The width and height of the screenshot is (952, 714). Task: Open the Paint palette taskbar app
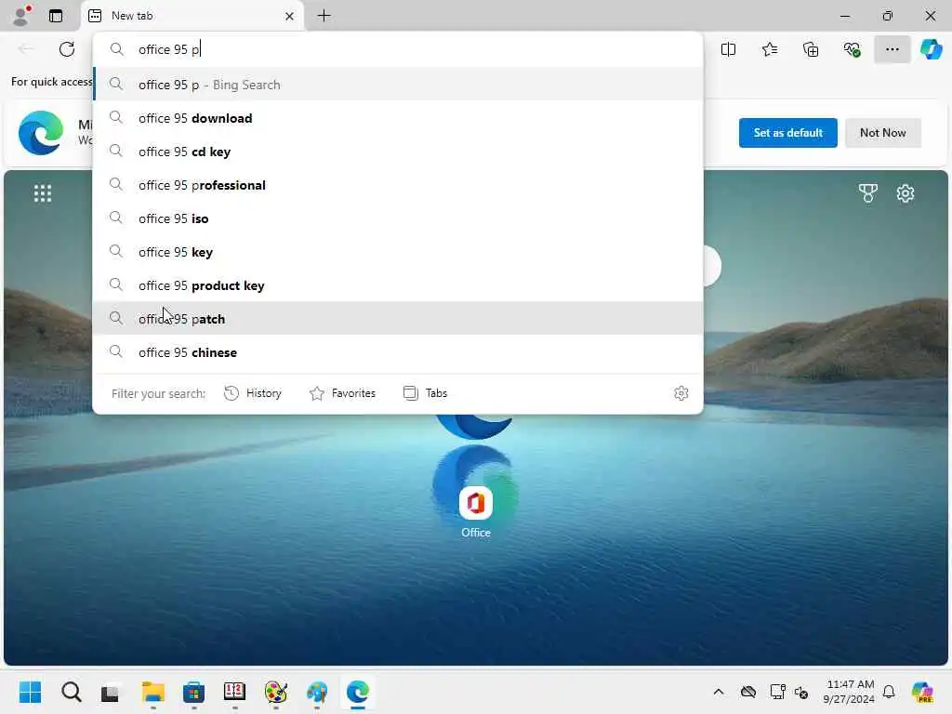[275, 692]
